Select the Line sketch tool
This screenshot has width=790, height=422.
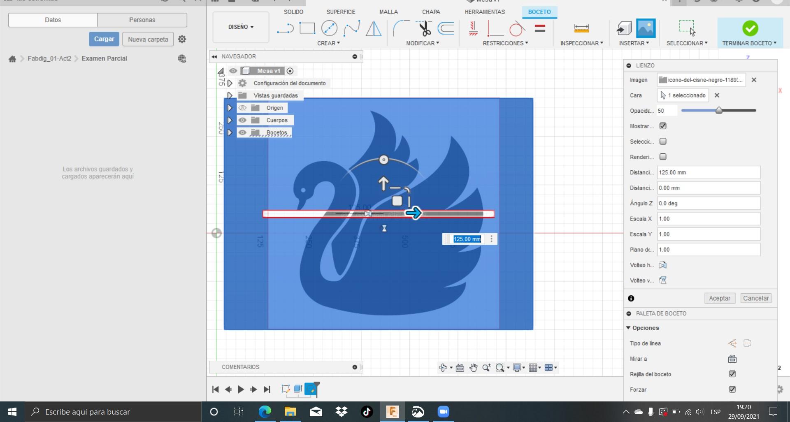click(285, 28)
